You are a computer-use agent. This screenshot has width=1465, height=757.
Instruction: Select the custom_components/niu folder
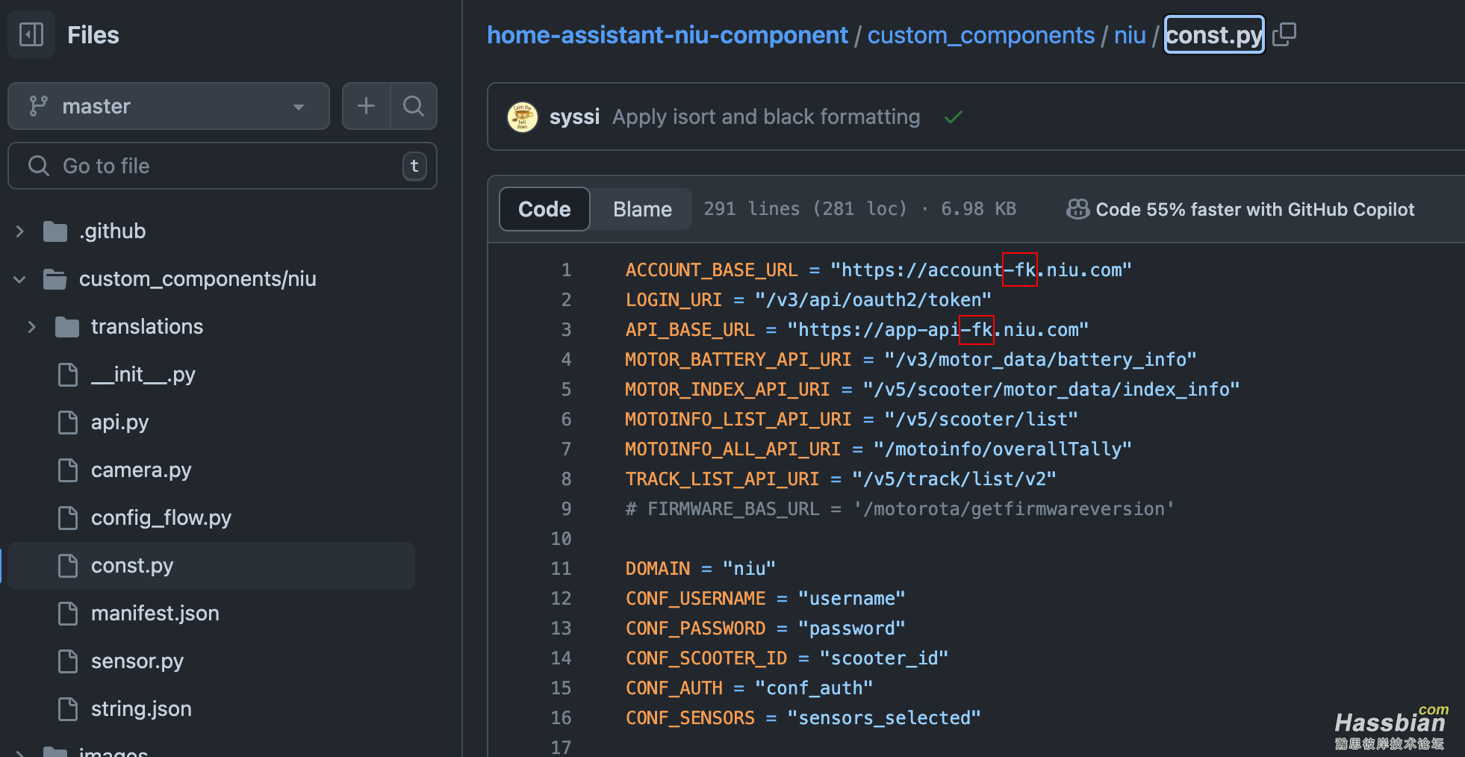tap(197, 279)
